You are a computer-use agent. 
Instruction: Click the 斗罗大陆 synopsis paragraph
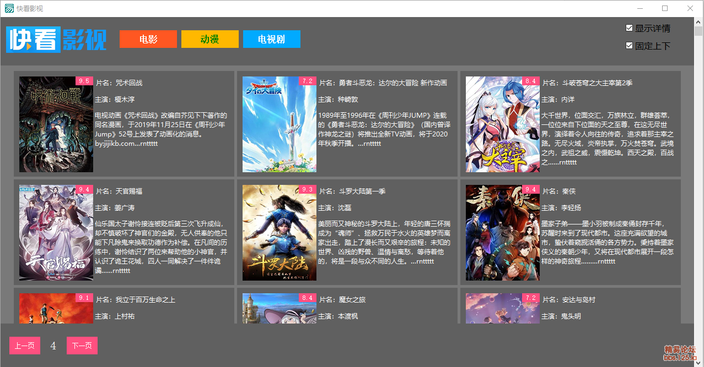[x=384, y=243]
